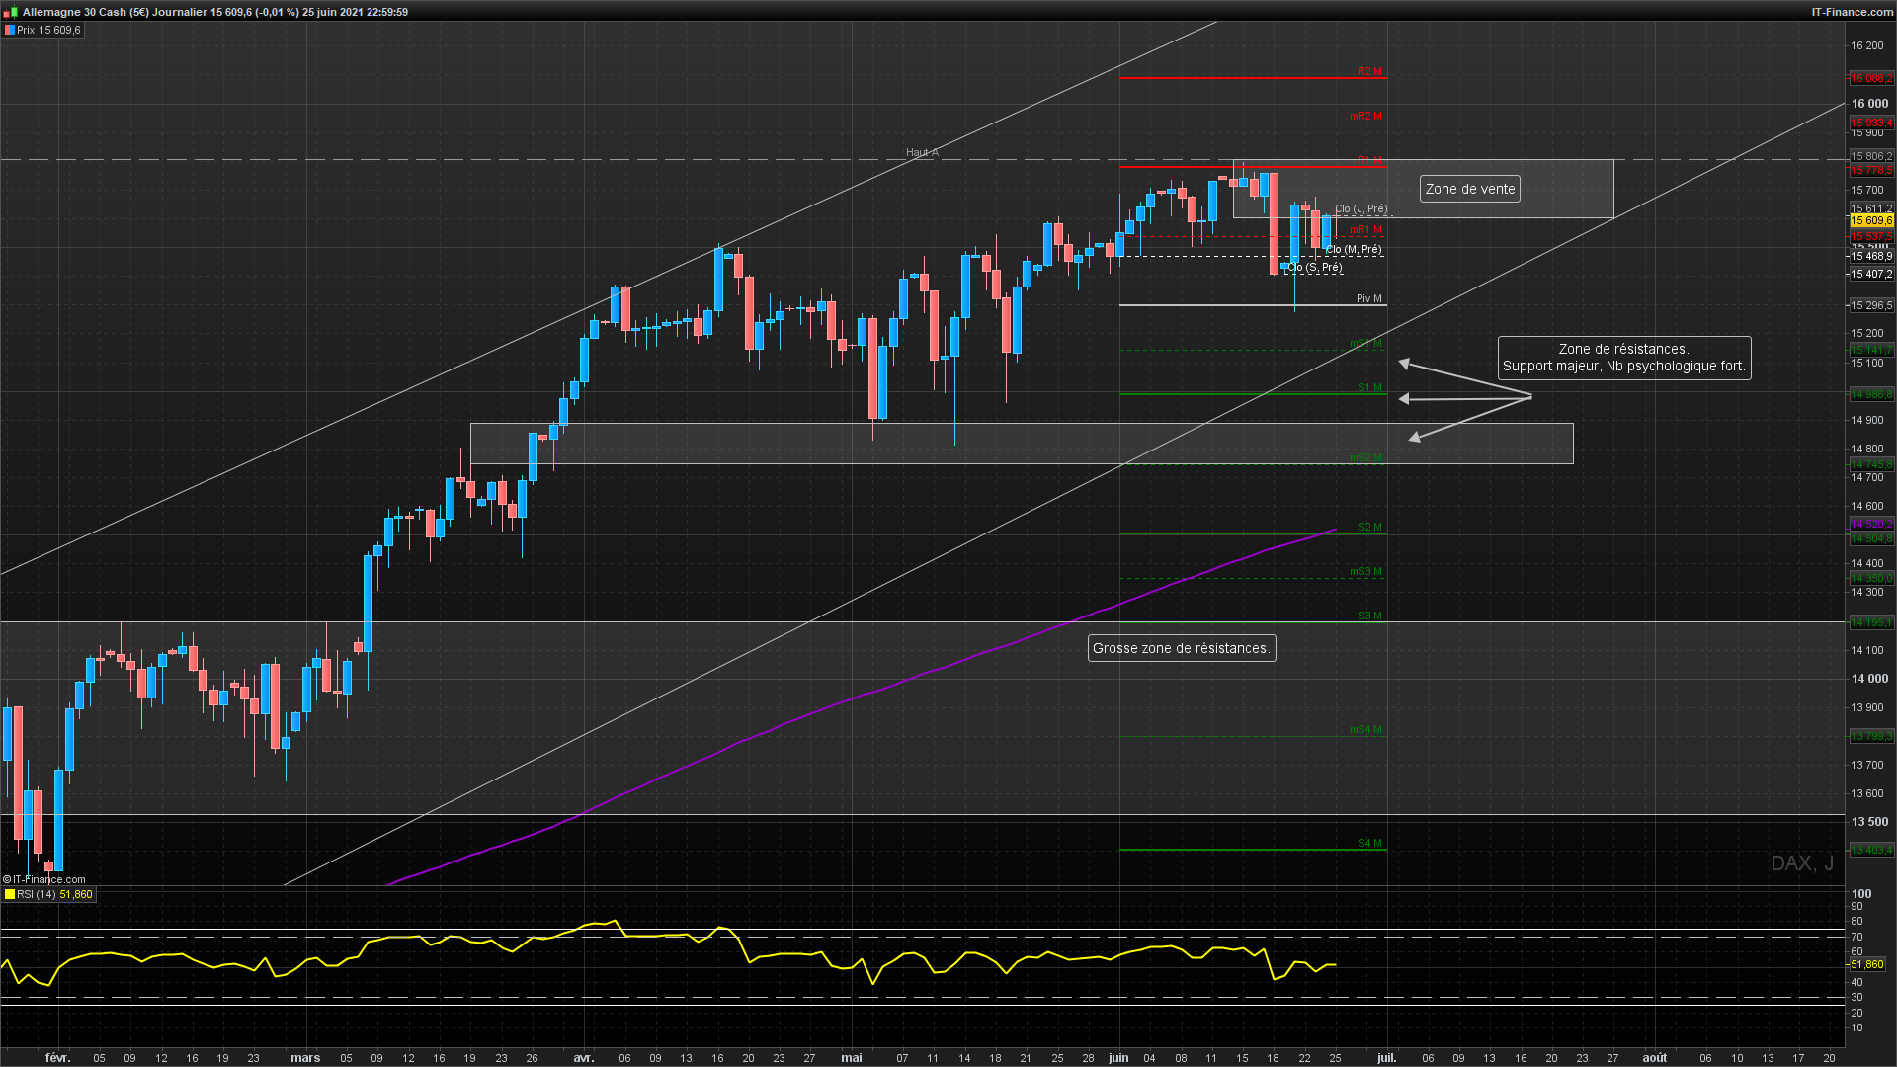Click the 'Clo (M, Pré)' closing level label

click(1353, 250)
